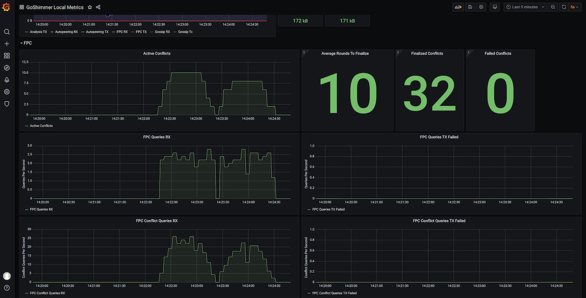Open the FPC Queries RX panel menu
586x298 pixels.
tap(157, 137)
